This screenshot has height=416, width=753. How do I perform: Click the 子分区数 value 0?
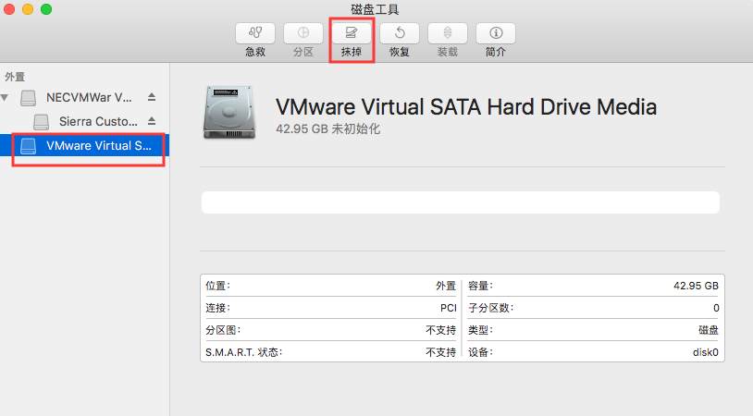(x=716, y=308)
